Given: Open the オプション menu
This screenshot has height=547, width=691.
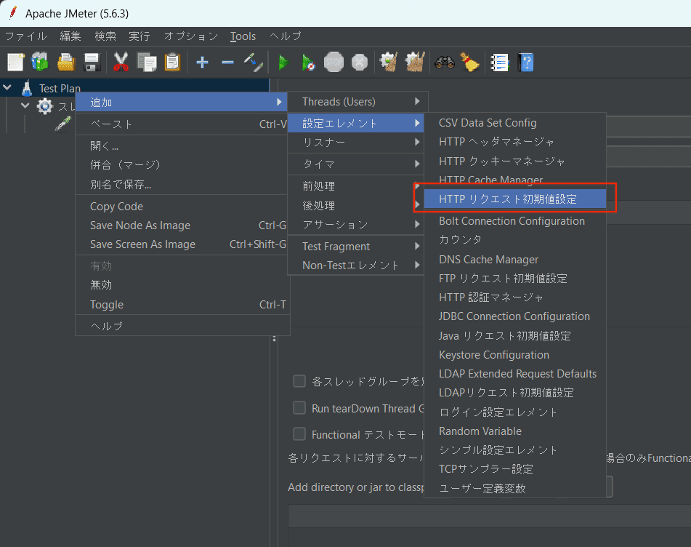Looking at the screenshot, I should coord(191,36).
